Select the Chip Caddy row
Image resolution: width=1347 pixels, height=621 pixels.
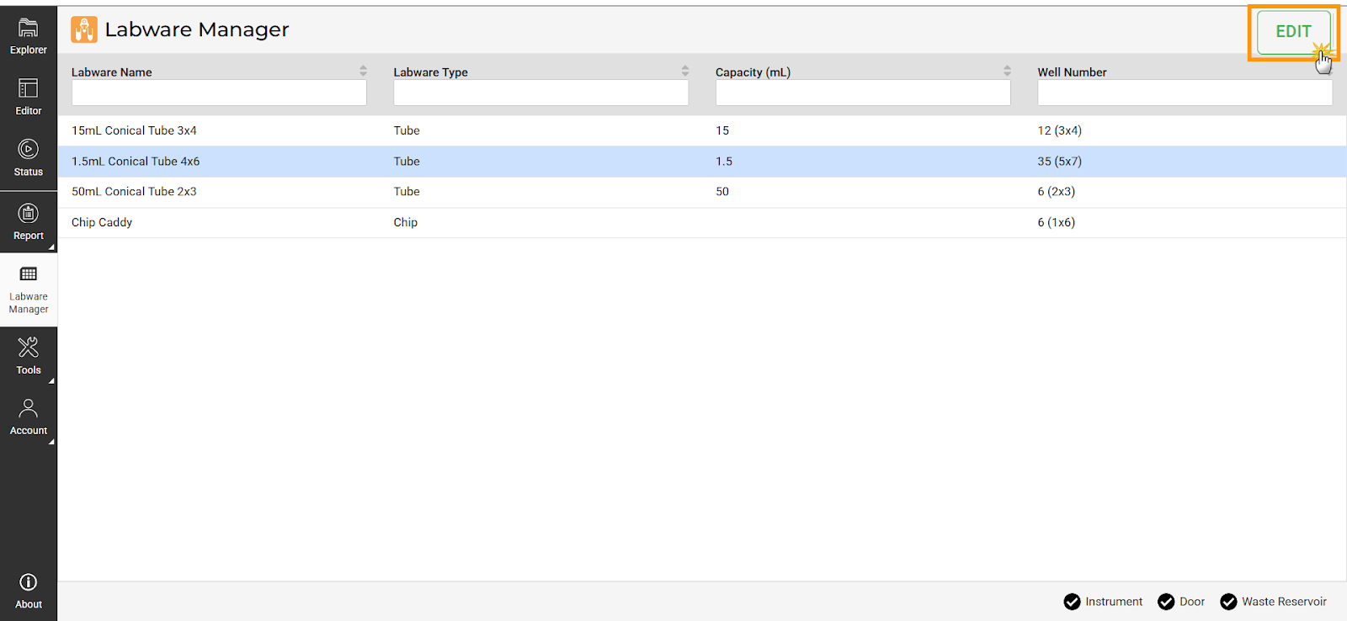(x=102, y=222)
